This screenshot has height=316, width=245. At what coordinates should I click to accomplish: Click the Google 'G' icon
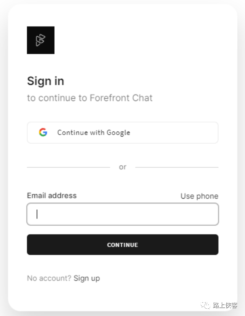tap(43, 132)
